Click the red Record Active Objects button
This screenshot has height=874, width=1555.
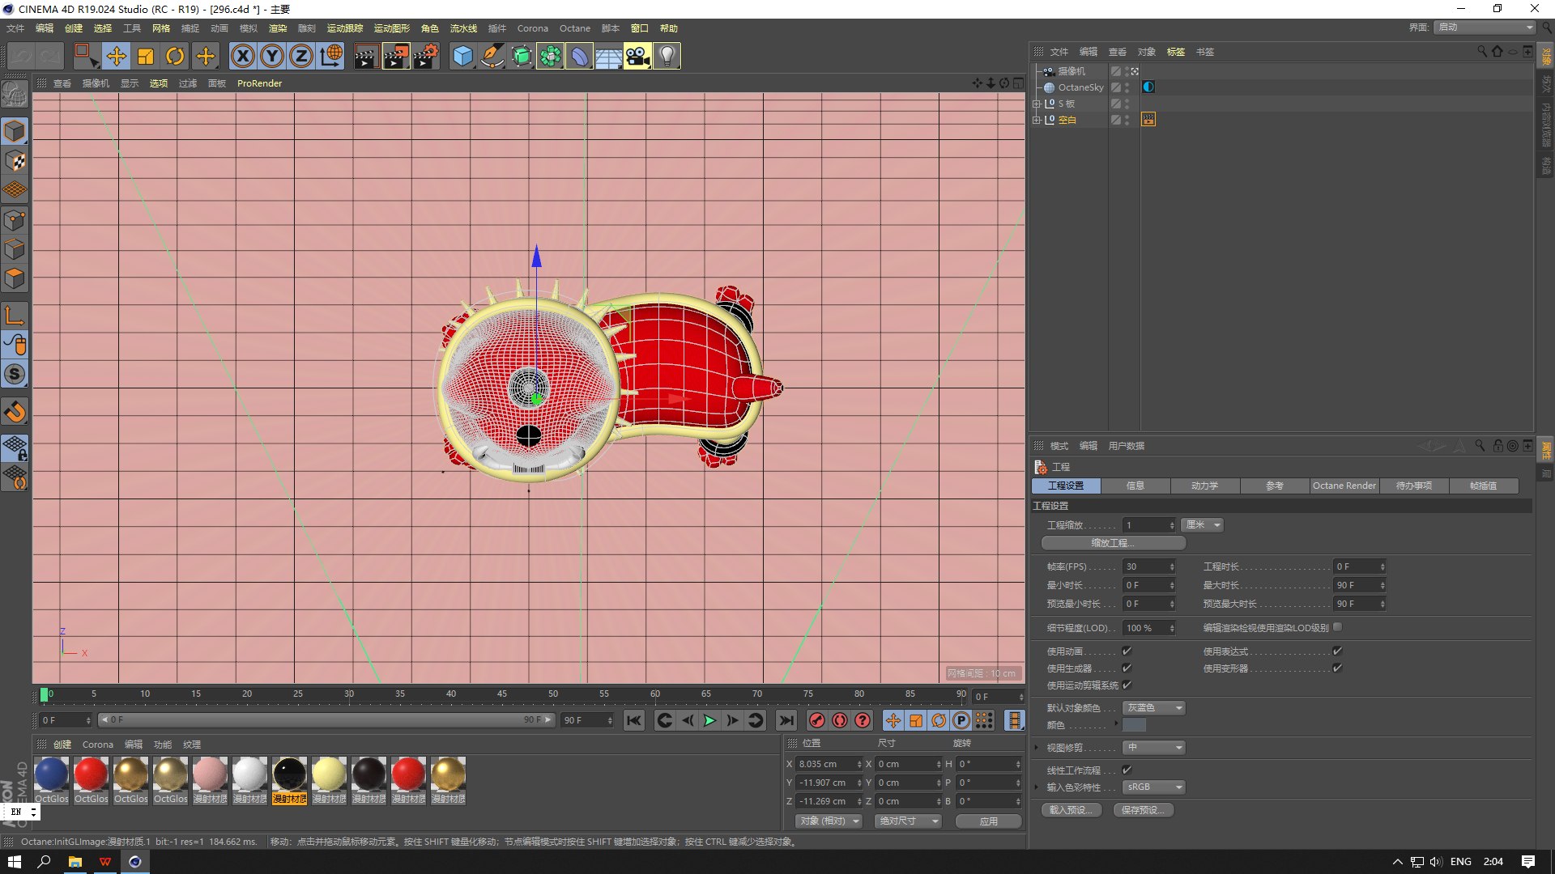click(x=817, y=720)
